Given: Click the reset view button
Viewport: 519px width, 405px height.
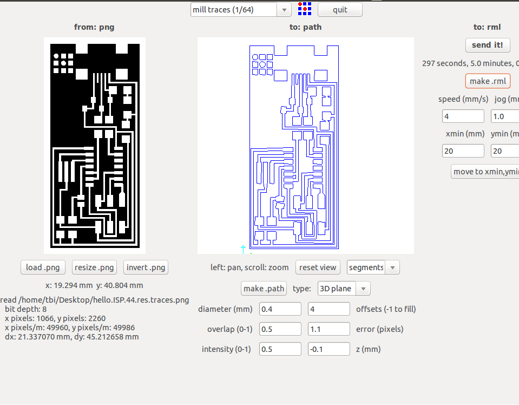Looking at the screenshot, I should point(318,267).
